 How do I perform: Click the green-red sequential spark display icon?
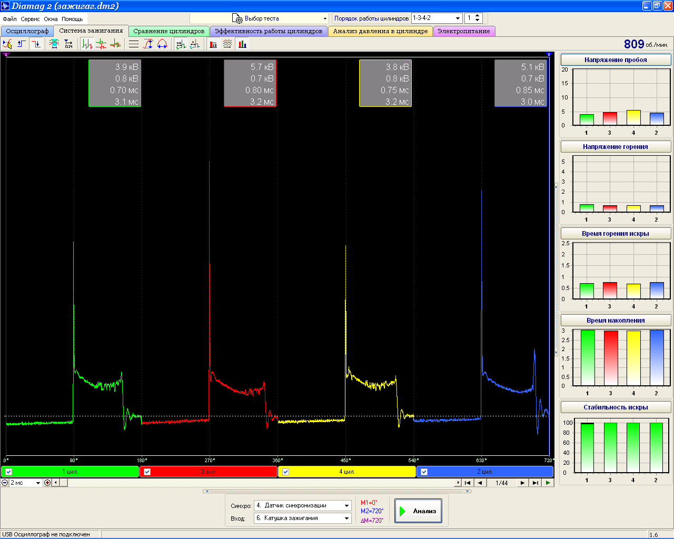87,44
